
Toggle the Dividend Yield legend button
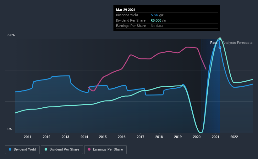(x=22, y=150)
